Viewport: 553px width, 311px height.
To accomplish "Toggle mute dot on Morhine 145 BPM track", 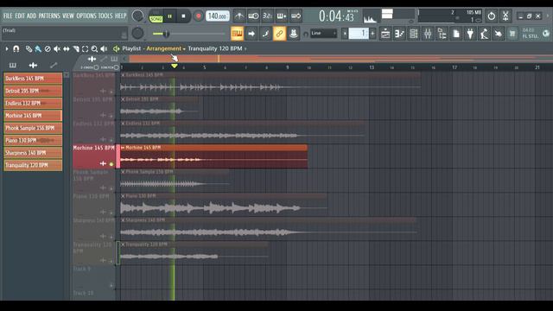I will [111, 164].
